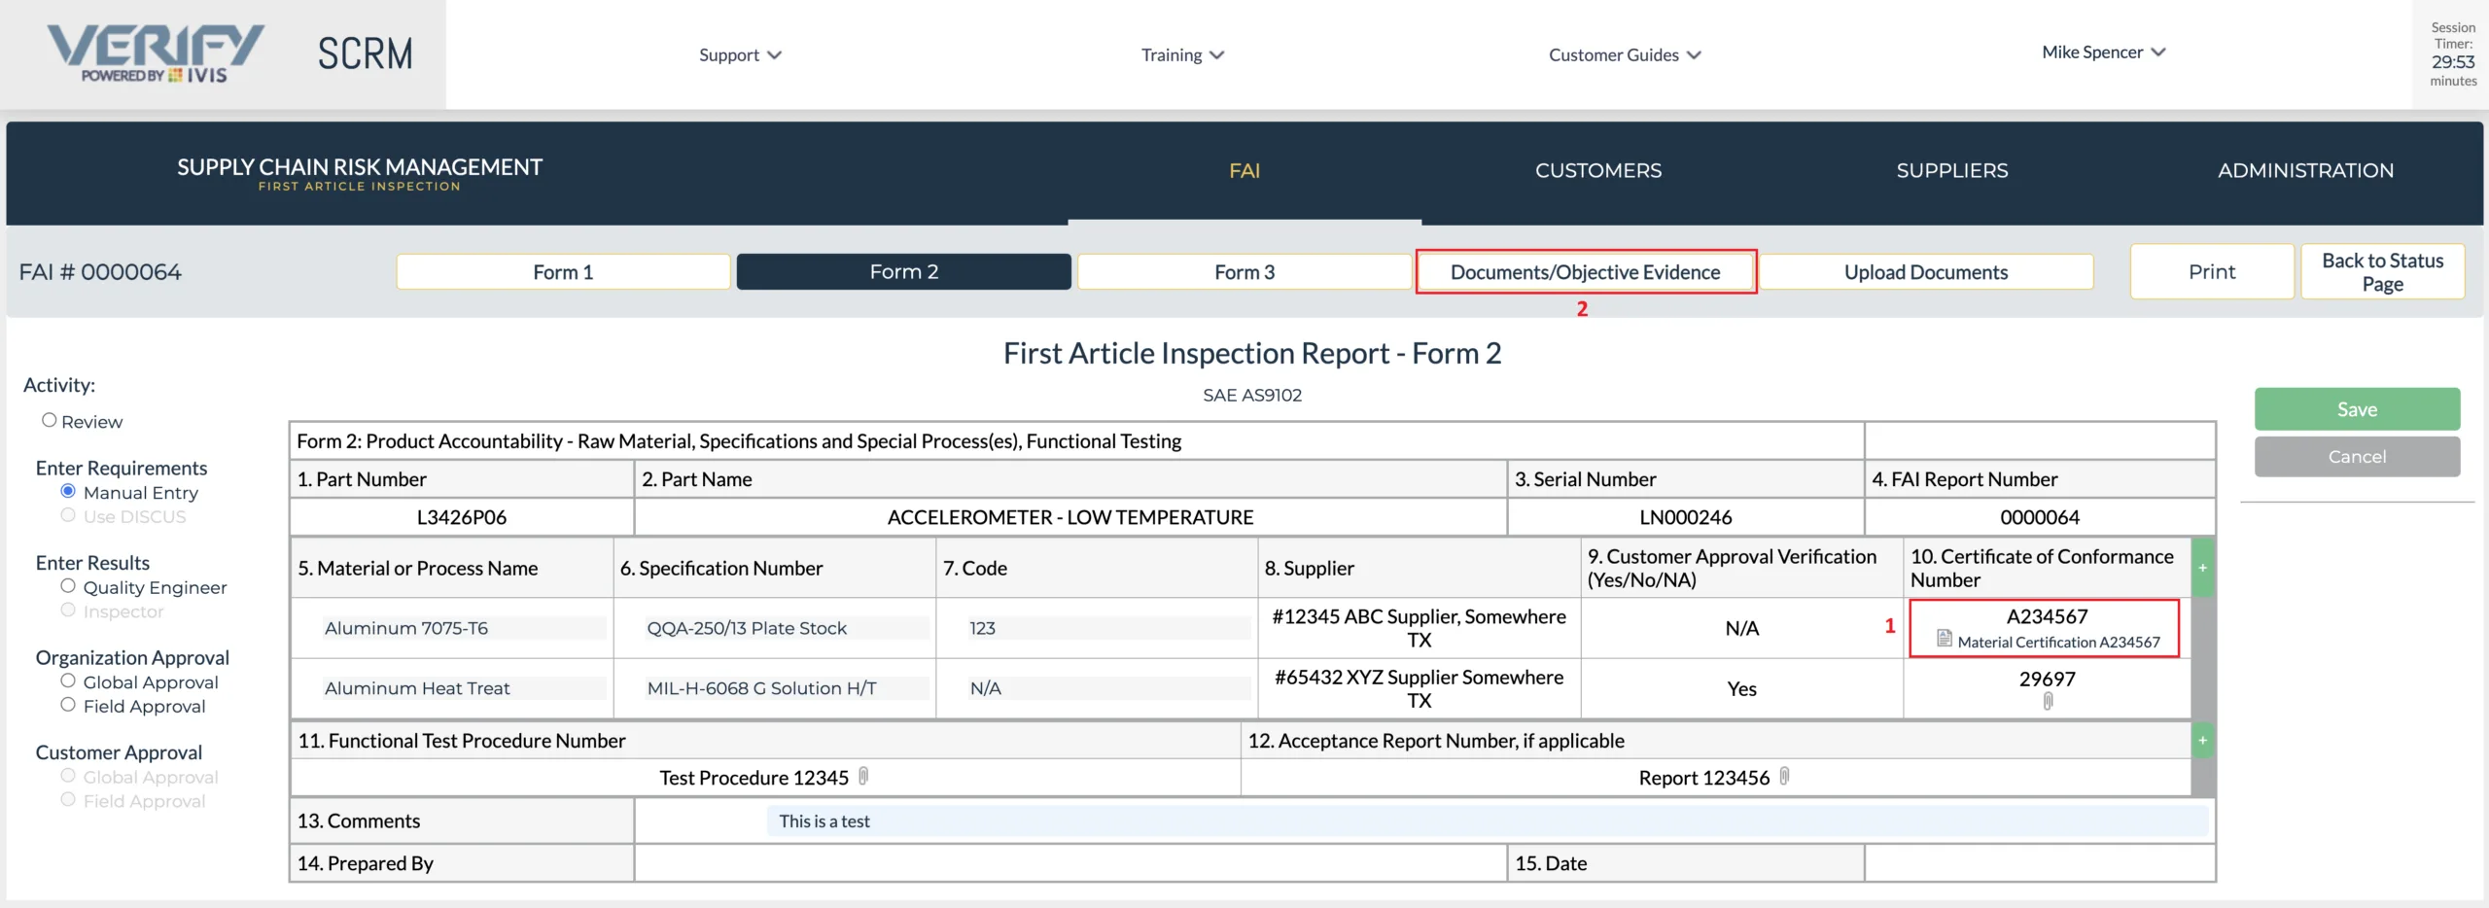2489x908 pixels.
Task: Click the gray Cancel button
Action: coord(2357,457)
